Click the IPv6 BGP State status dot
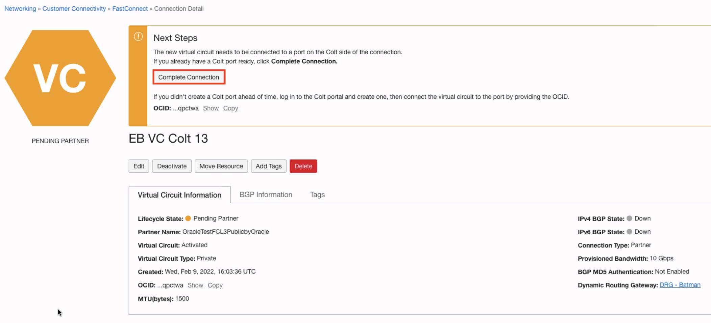The height and width of the screenshot is (323, 711). [x=629, y=232]
